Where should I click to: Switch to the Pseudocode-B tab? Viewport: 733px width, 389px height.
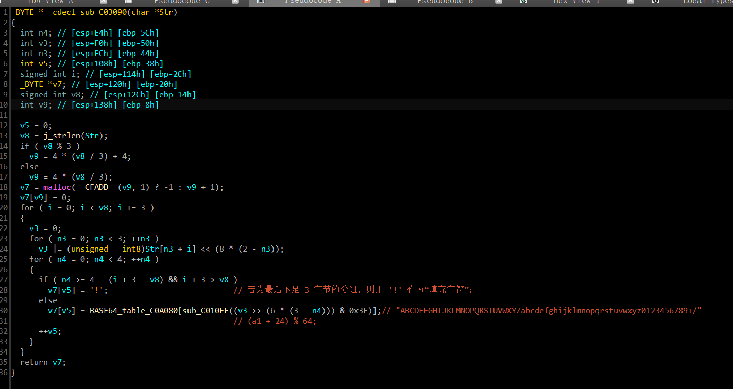pyautogui.click(x=445, y=2)
